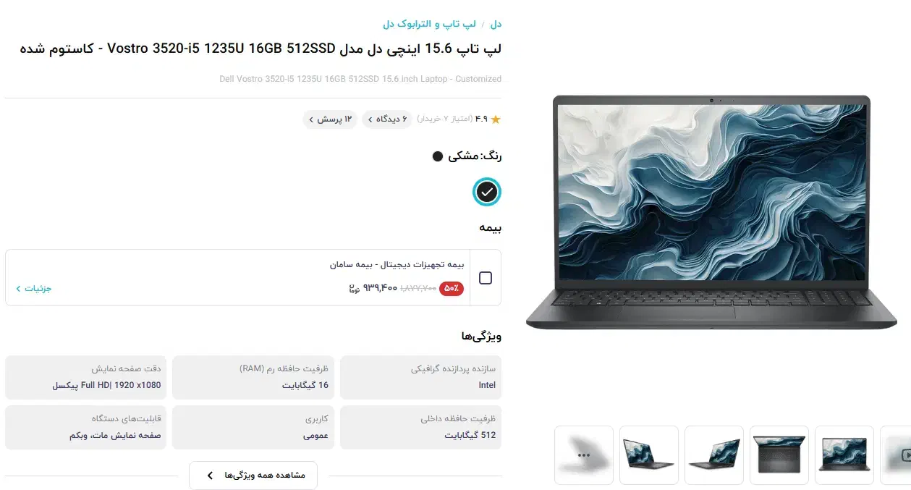911x490 pixels.
Task: Open the لپ تاپ و الترابوک دل breadcrumb
Action: pyautogui.click(x=430, y=24)
